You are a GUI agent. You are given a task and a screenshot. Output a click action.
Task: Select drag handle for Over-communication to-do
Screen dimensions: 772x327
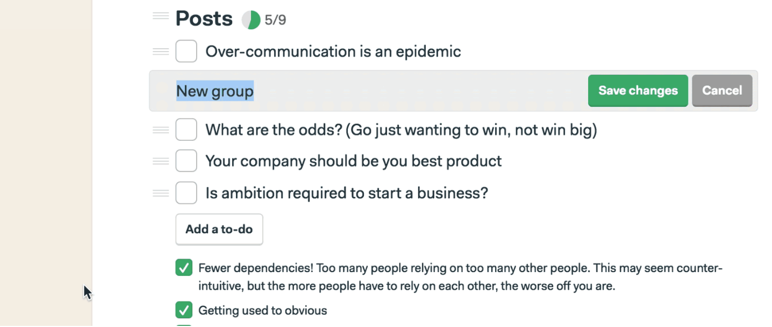click(161, 52)
